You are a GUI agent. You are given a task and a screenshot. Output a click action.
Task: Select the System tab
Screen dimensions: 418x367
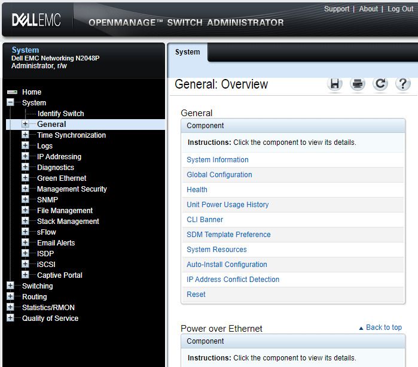(187, 52)
